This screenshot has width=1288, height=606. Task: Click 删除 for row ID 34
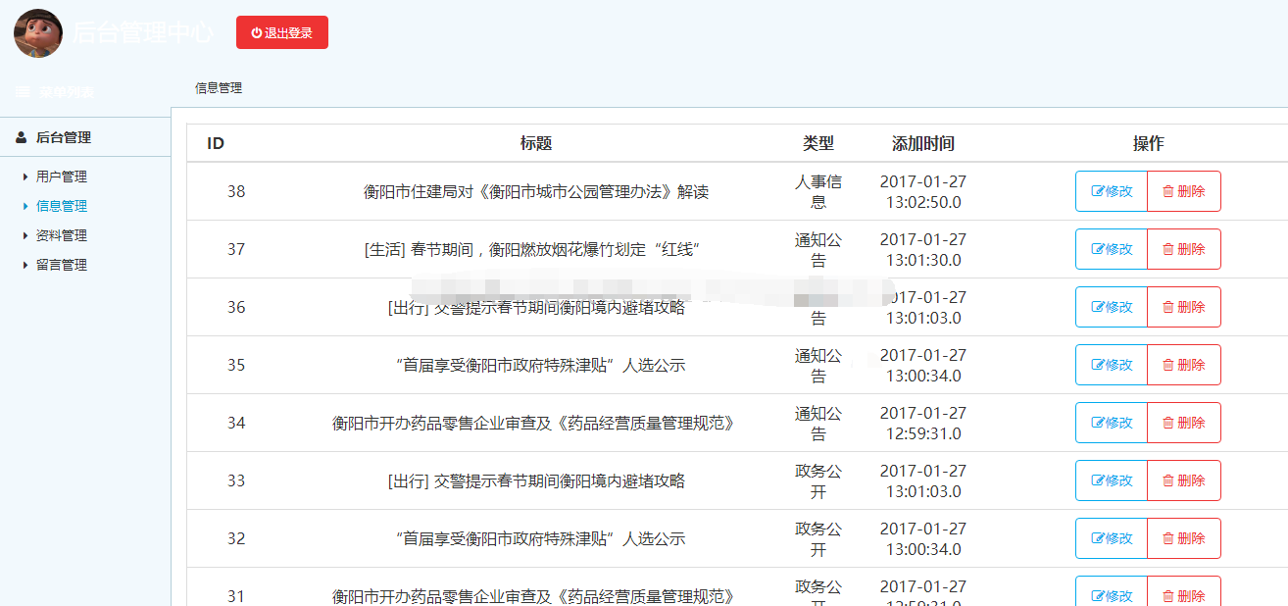pyautogui.click(x=1184, y=423)
